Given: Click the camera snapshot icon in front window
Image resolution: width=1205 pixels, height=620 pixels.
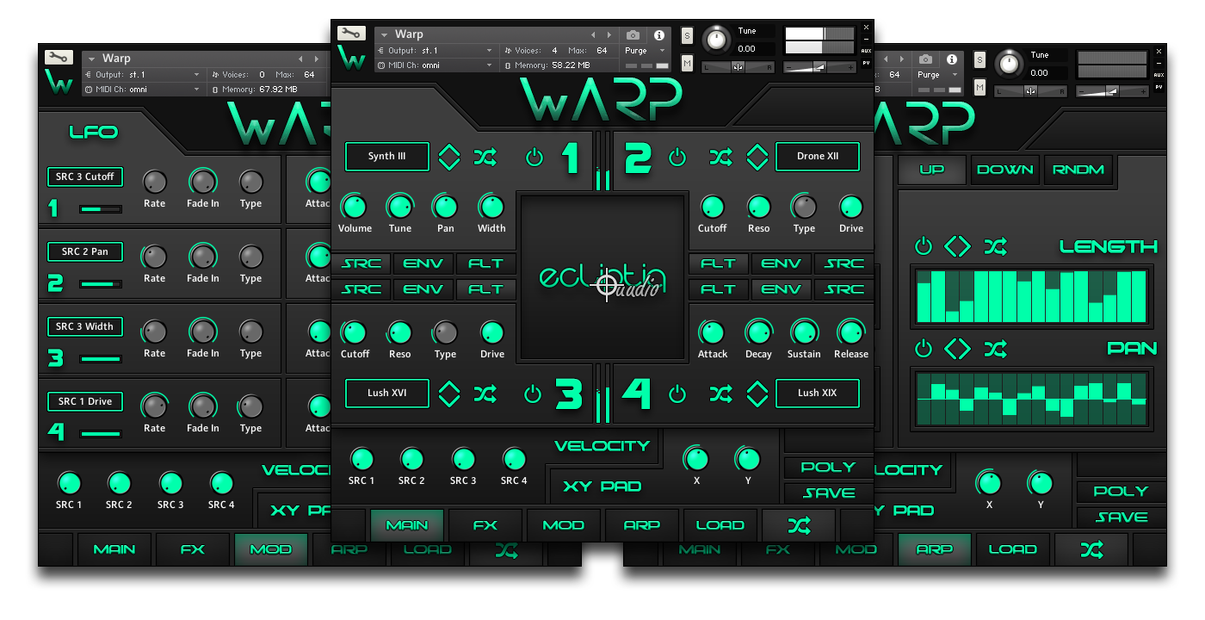Looking at the screenshot, I should 633,35.
